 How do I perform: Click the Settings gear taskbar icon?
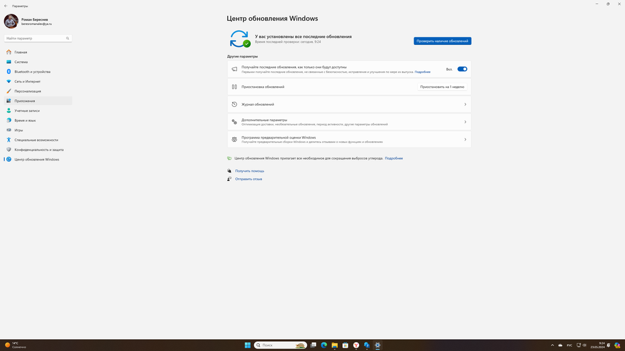pyautogui.click(x=377, y=345)
